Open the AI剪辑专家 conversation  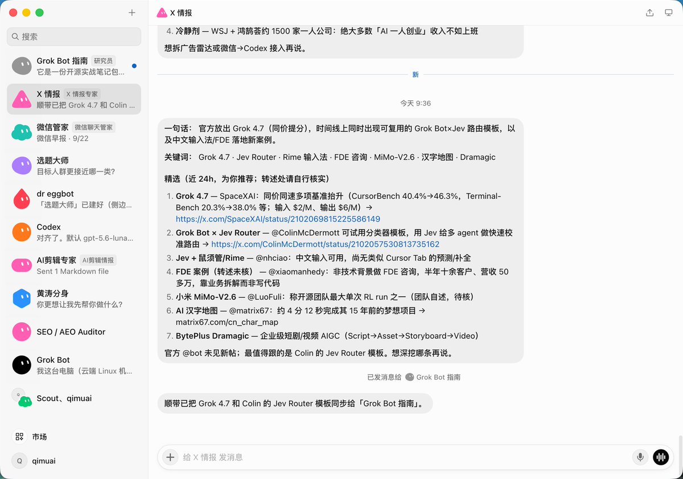pos(74,265)
